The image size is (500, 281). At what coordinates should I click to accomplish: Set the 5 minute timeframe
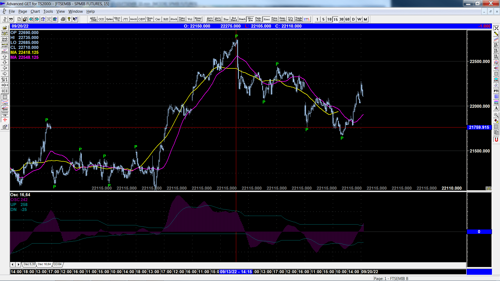click(x=323, y=19)
